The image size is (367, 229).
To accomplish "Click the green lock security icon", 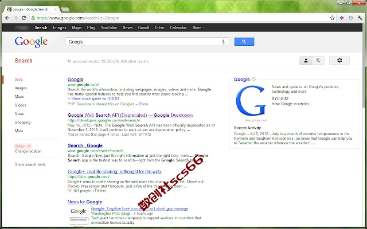I will click(x=33, y=18).
